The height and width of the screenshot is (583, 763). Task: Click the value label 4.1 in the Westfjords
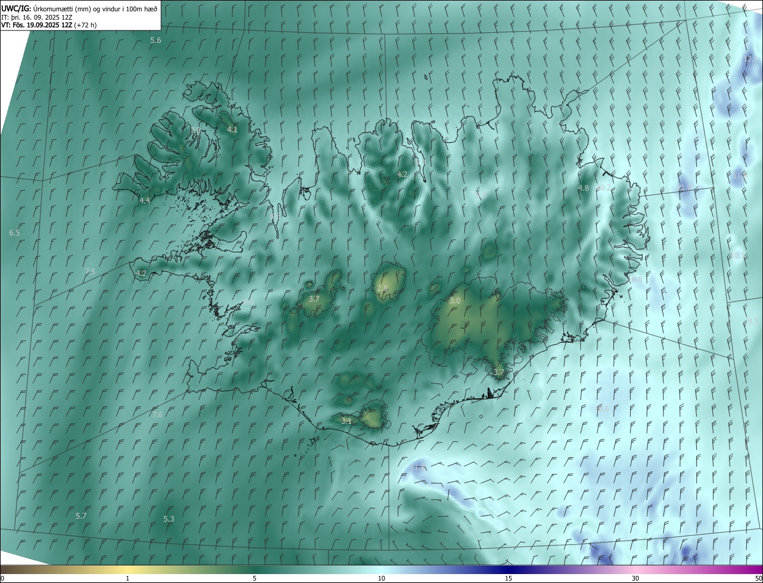[232, 129]
